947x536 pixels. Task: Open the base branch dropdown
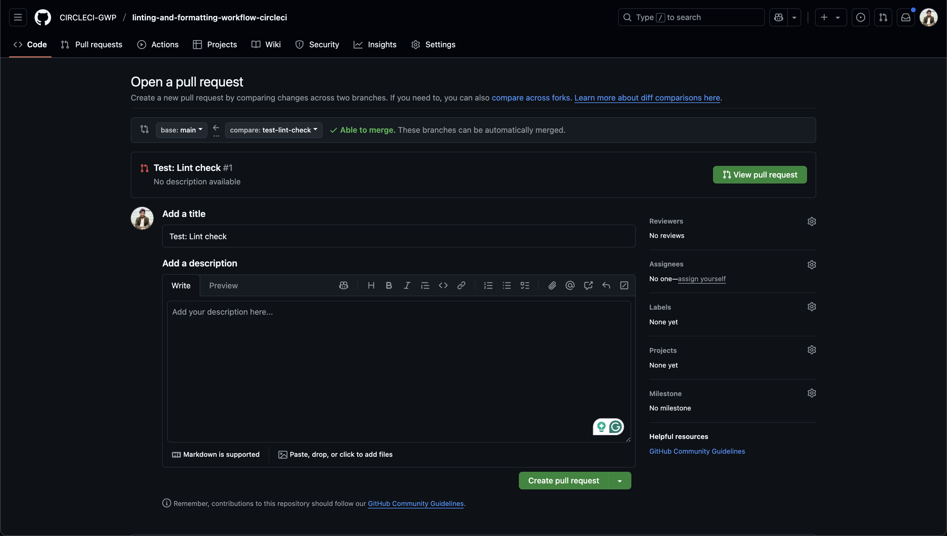coord(181,130)
